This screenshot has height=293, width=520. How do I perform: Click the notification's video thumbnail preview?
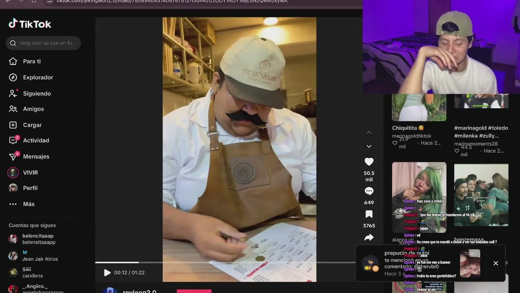click(470, 263)
